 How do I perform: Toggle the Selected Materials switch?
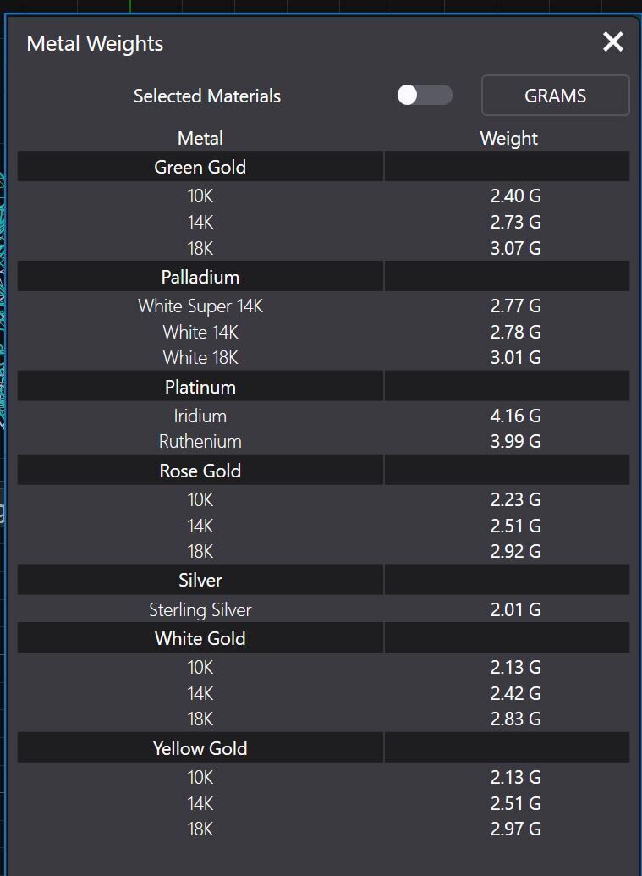425,95
